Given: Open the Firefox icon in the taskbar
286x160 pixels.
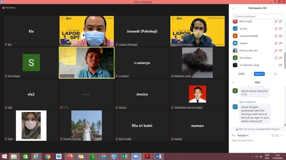Looking at the screenshot, I should tap(70, 156).
